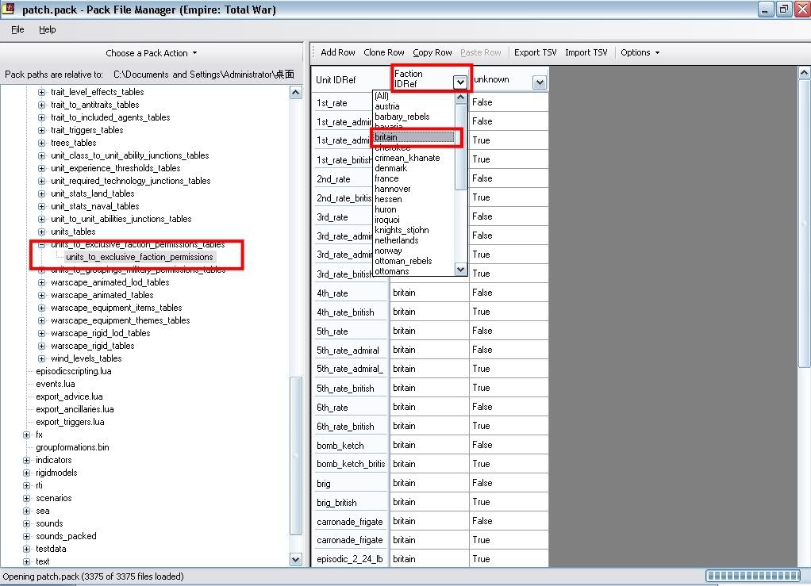Image resolution: width=811 pixels, height=586 pixels.
Task: Select the units_to_exclusive_faction_permissions tree node
Action: 139,257
